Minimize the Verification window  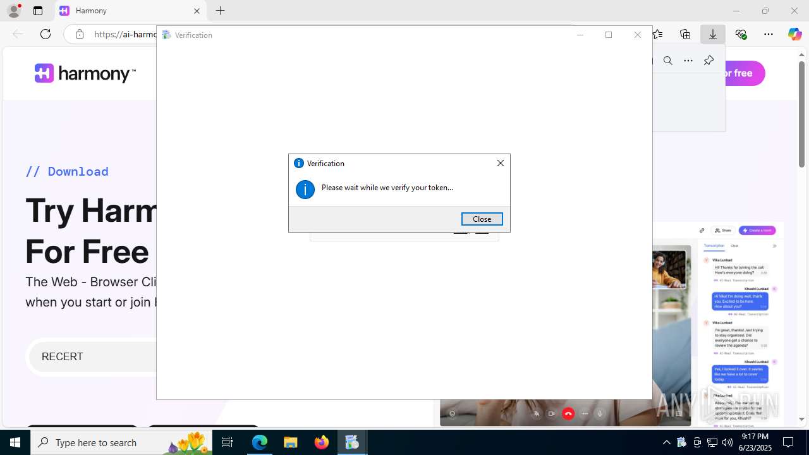[580, 35]
